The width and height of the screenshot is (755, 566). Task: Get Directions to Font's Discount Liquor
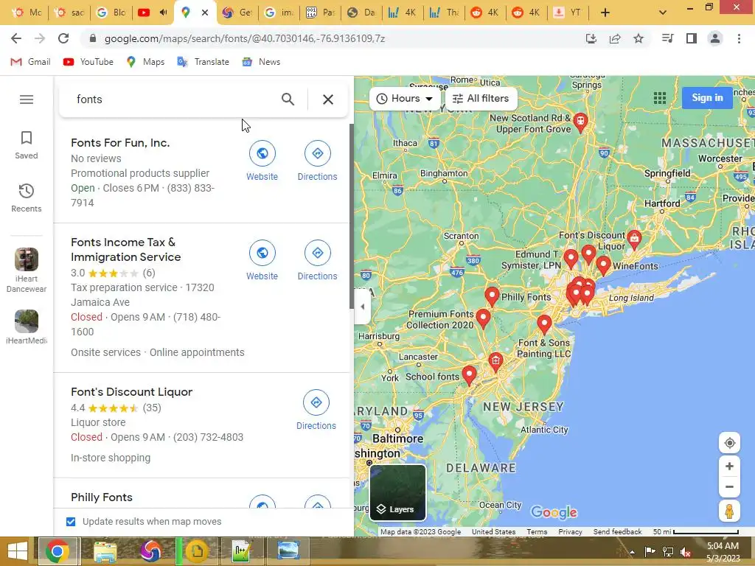pos(316,410)
